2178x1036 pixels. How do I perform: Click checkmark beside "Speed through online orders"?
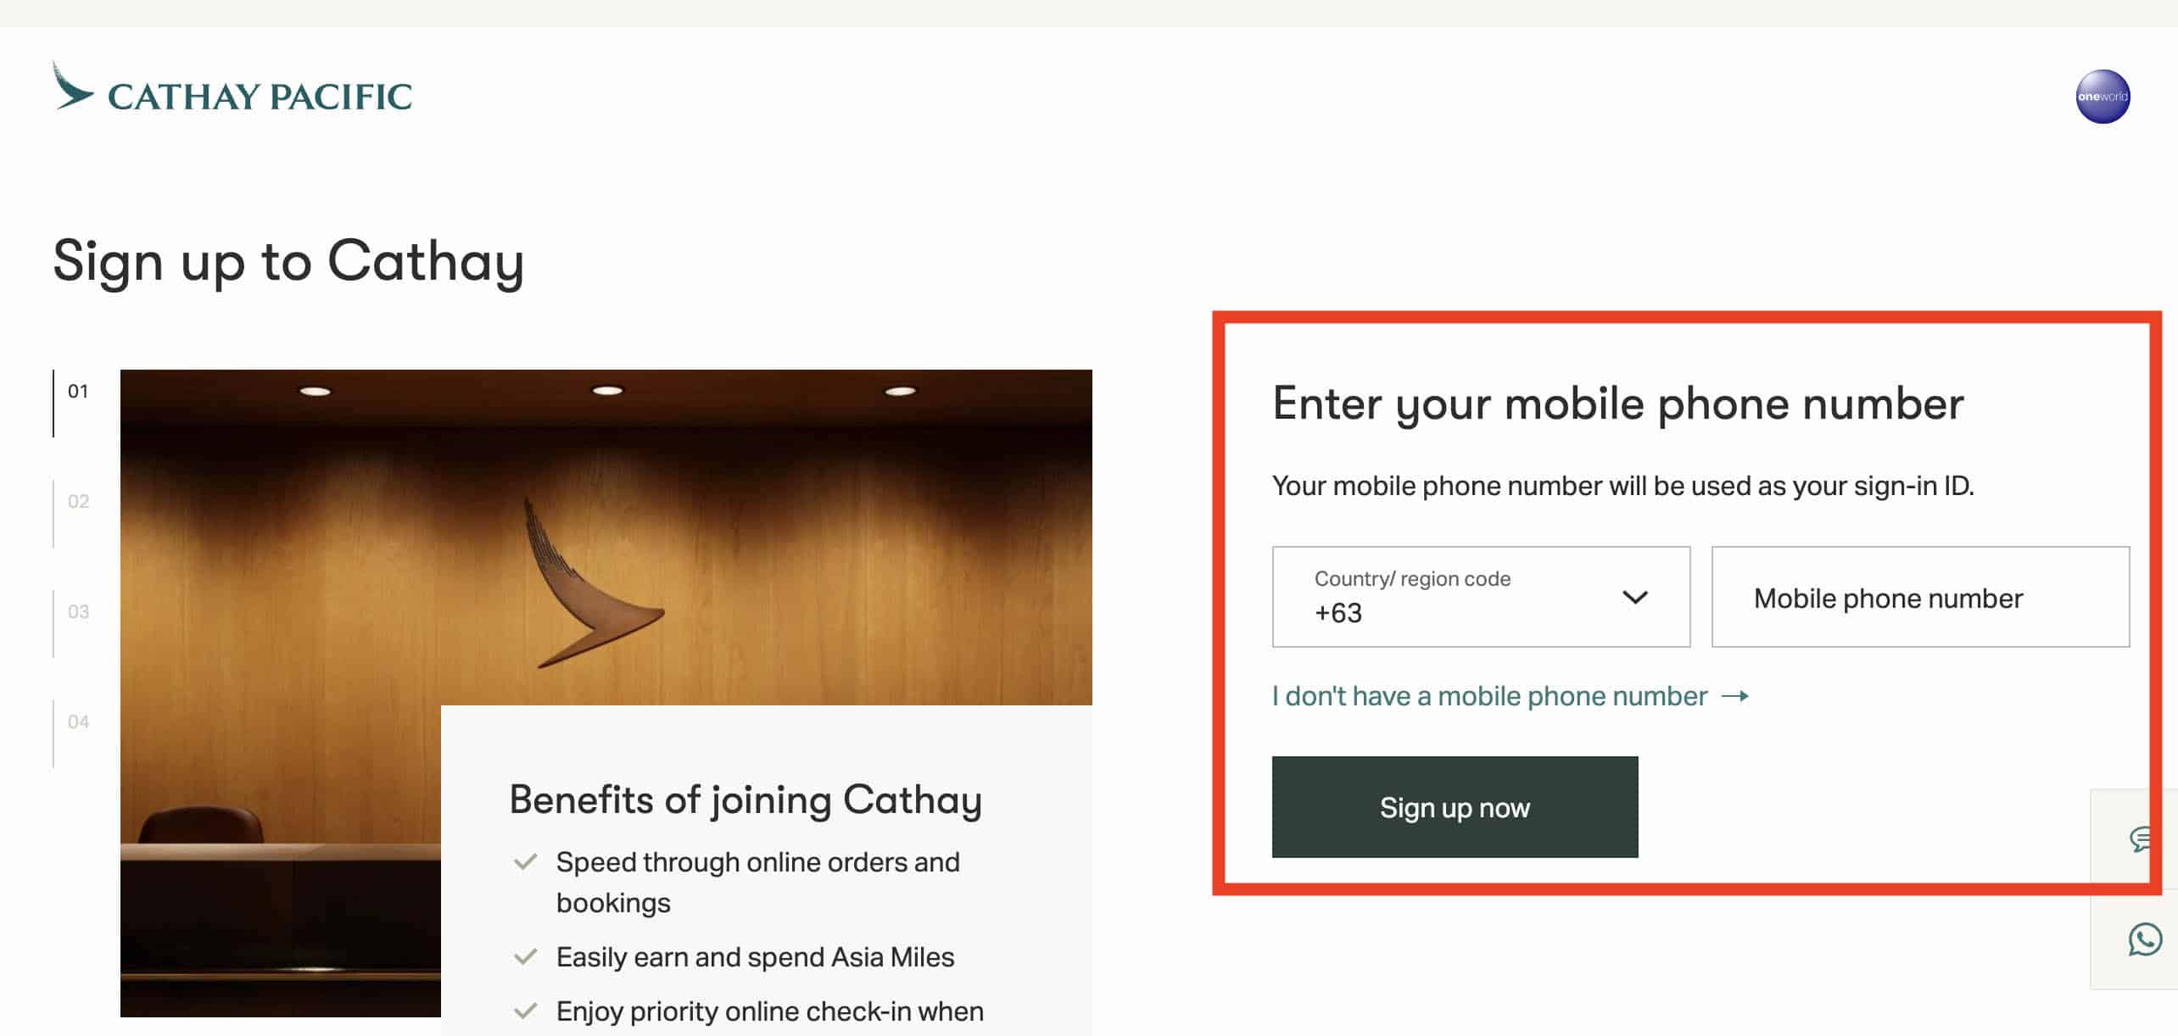point(526,863)
